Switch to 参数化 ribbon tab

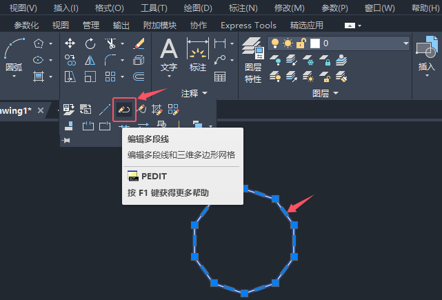click(26, 26)
